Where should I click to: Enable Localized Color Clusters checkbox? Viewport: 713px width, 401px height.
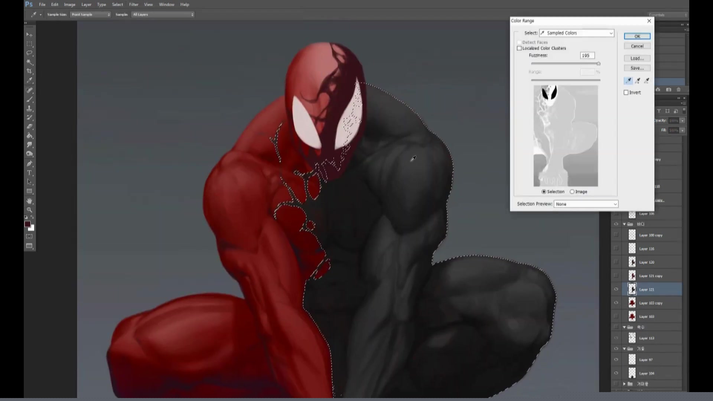pyautogui.click(x=519, y=48)
